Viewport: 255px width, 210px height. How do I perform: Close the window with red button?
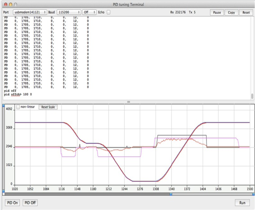click(6, 5)
